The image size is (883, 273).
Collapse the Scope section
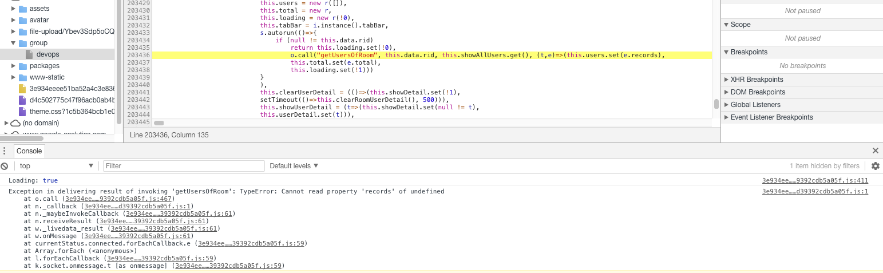(727, 25)
